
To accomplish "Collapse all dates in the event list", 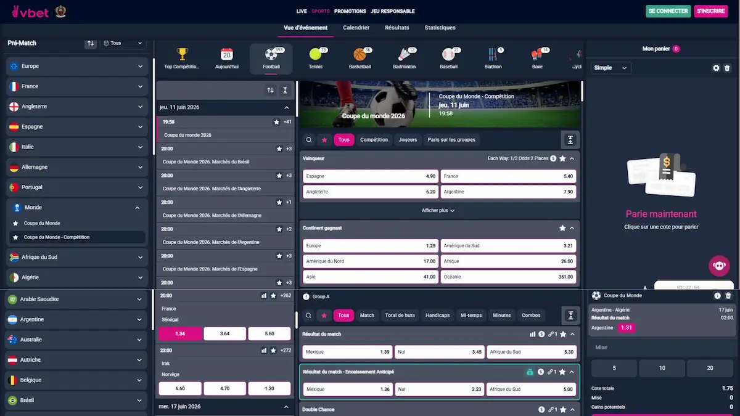I will coord(285,90).
